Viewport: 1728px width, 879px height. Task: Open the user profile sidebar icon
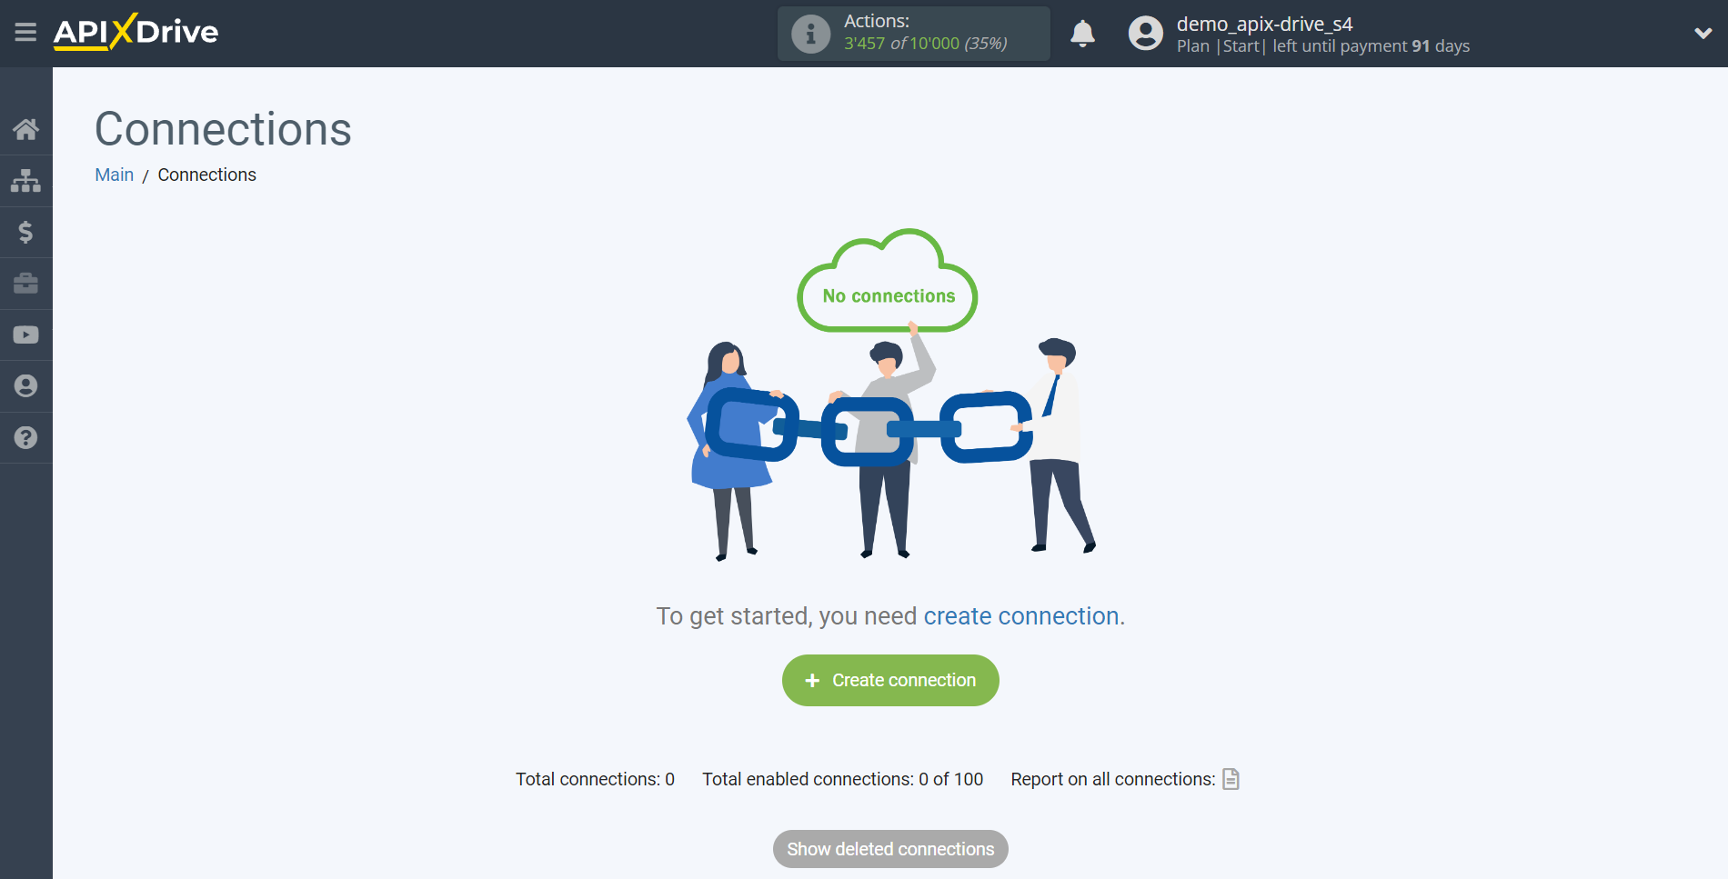pyautogui.click(x=25, y=386)
